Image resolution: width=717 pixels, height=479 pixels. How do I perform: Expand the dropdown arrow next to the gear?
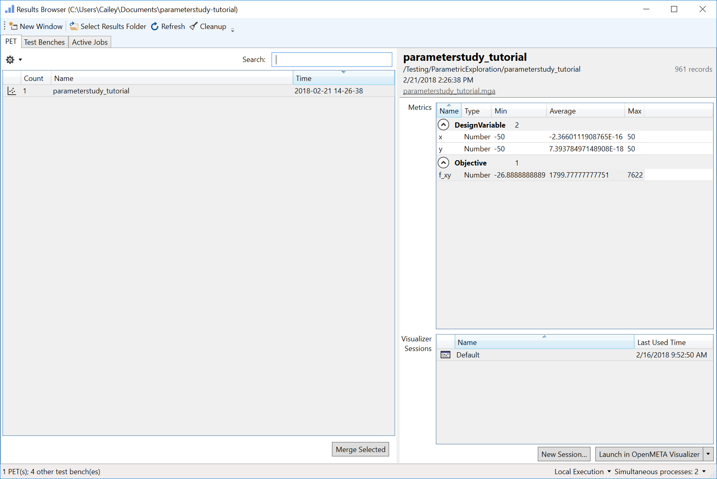click(x=20, y=60)
